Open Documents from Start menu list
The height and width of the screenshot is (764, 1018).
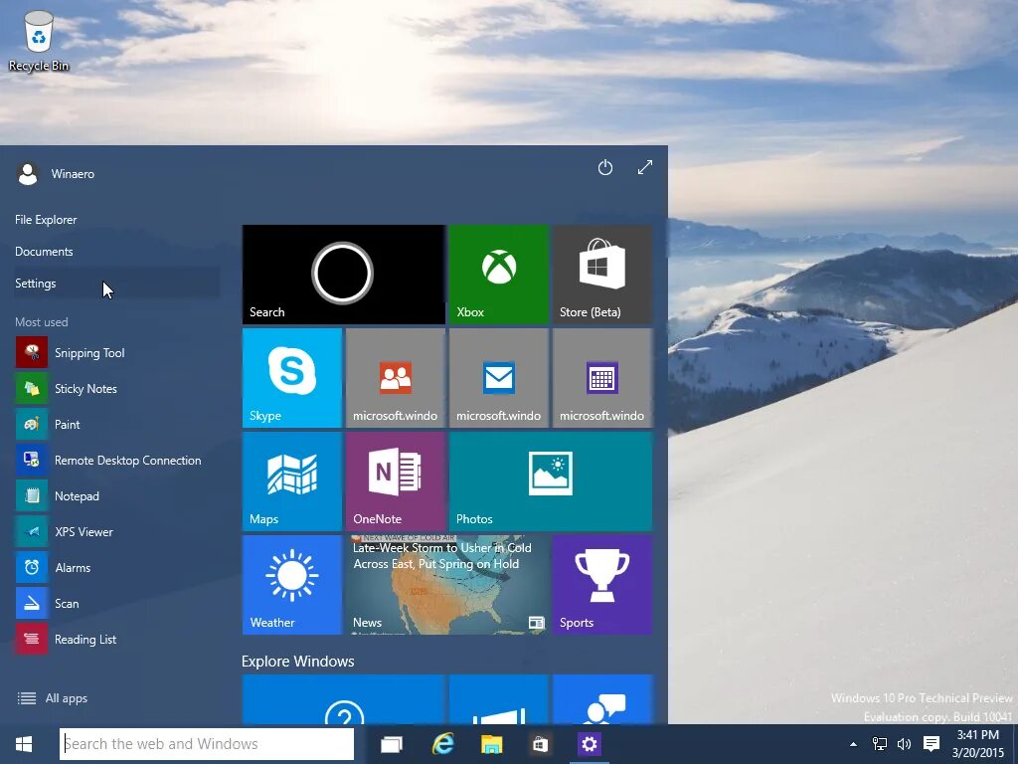[44, 252]
